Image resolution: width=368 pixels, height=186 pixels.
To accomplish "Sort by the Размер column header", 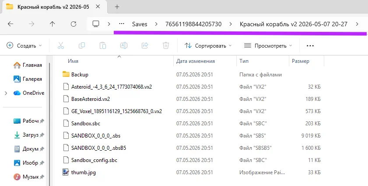I will click(x=301, y=61).
